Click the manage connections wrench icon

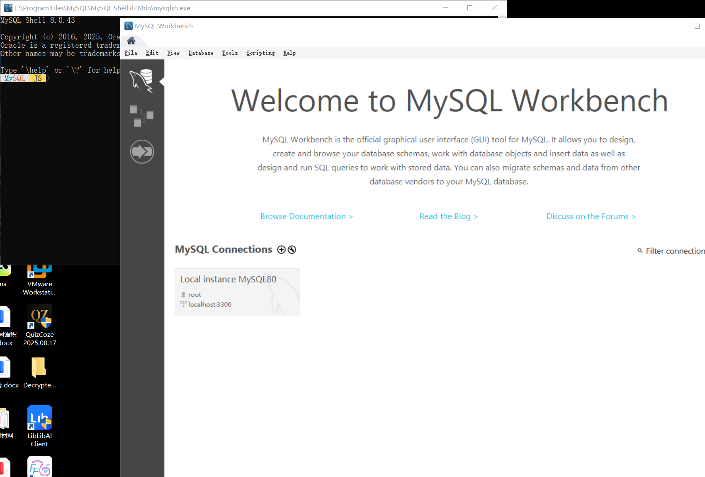tap(292, 250)
